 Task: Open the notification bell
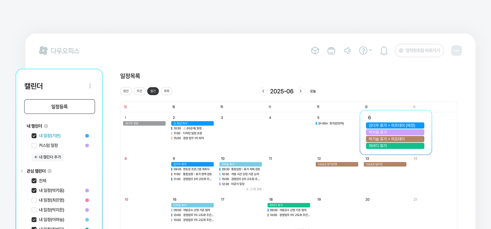(384, 51)
